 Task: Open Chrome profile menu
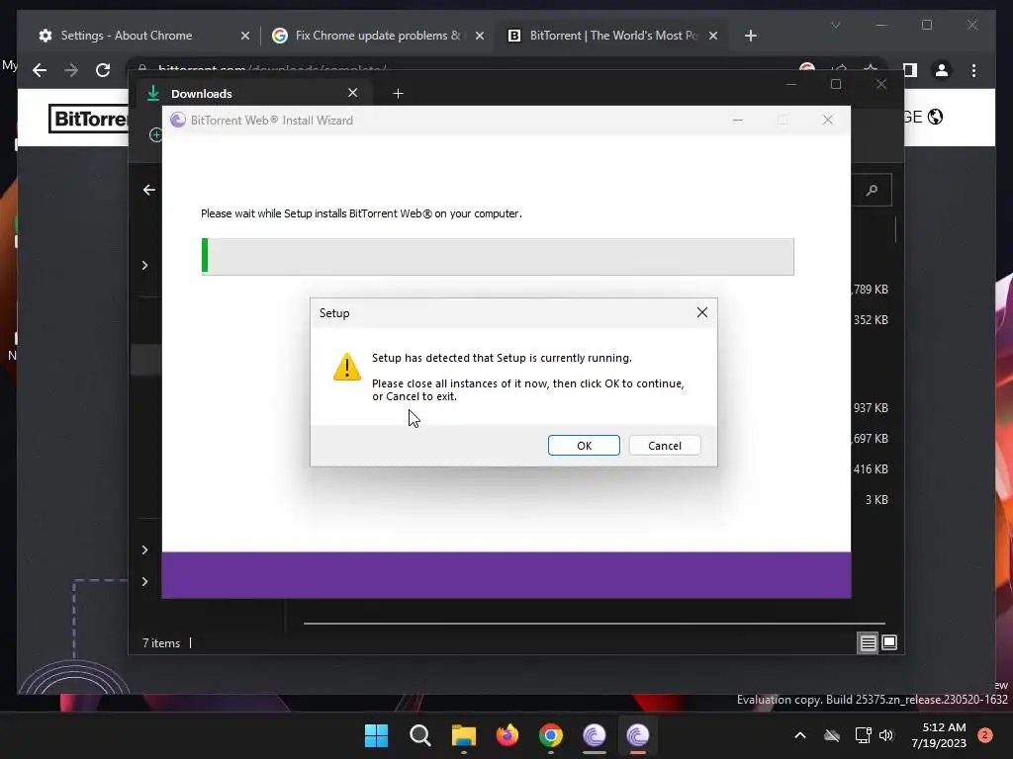pyautogui.click(x=942, y=70)
